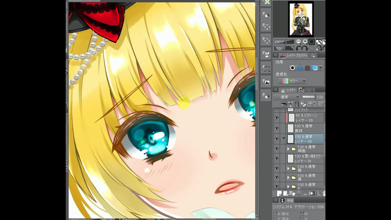Expand the 黒 layer folder
This screenshot has height=220, width=391.
tap(288, 178)
